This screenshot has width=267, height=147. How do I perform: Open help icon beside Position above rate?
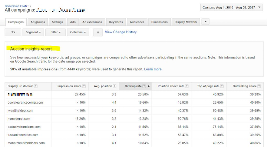[187, 86]
